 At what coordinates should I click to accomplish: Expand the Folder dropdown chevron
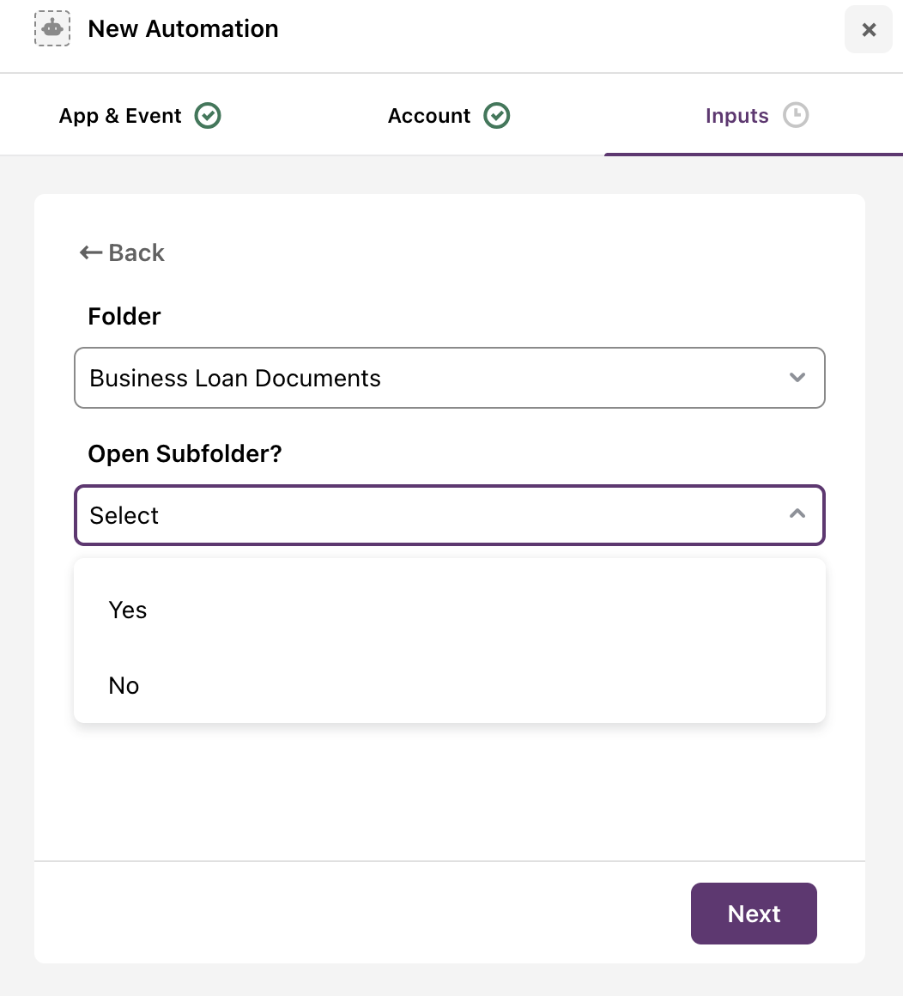pyautogui.click(x=797, y=377)
